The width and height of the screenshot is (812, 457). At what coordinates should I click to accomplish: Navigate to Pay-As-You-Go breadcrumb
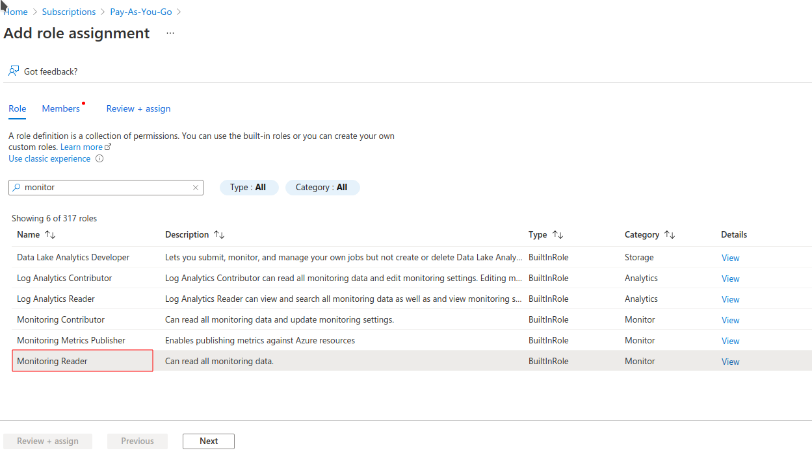click(140, 12)
